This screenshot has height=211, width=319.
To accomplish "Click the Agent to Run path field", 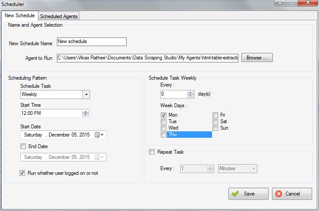I will pyautogui.click(x=147, y=58).
